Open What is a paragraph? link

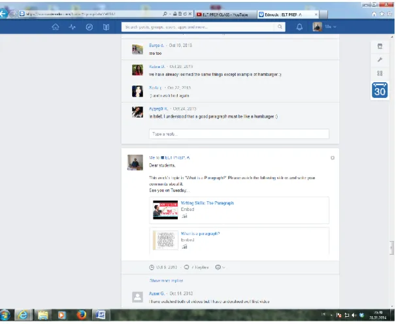200,234
